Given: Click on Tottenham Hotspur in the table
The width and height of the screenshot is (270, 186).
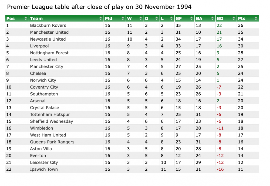Looking at the screenshot, I should coord(50,115).
